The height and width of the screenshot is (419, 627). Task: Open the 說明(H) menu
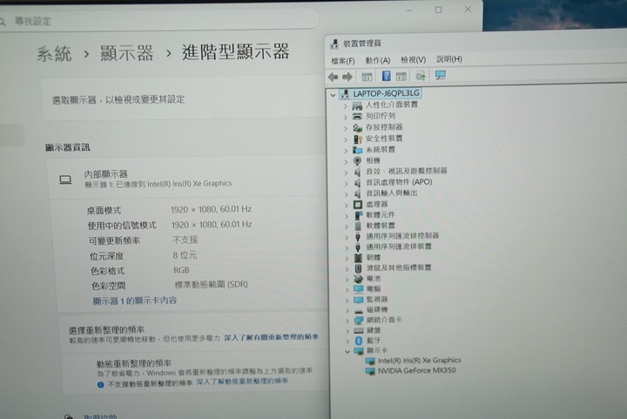(x=449, y=59)
